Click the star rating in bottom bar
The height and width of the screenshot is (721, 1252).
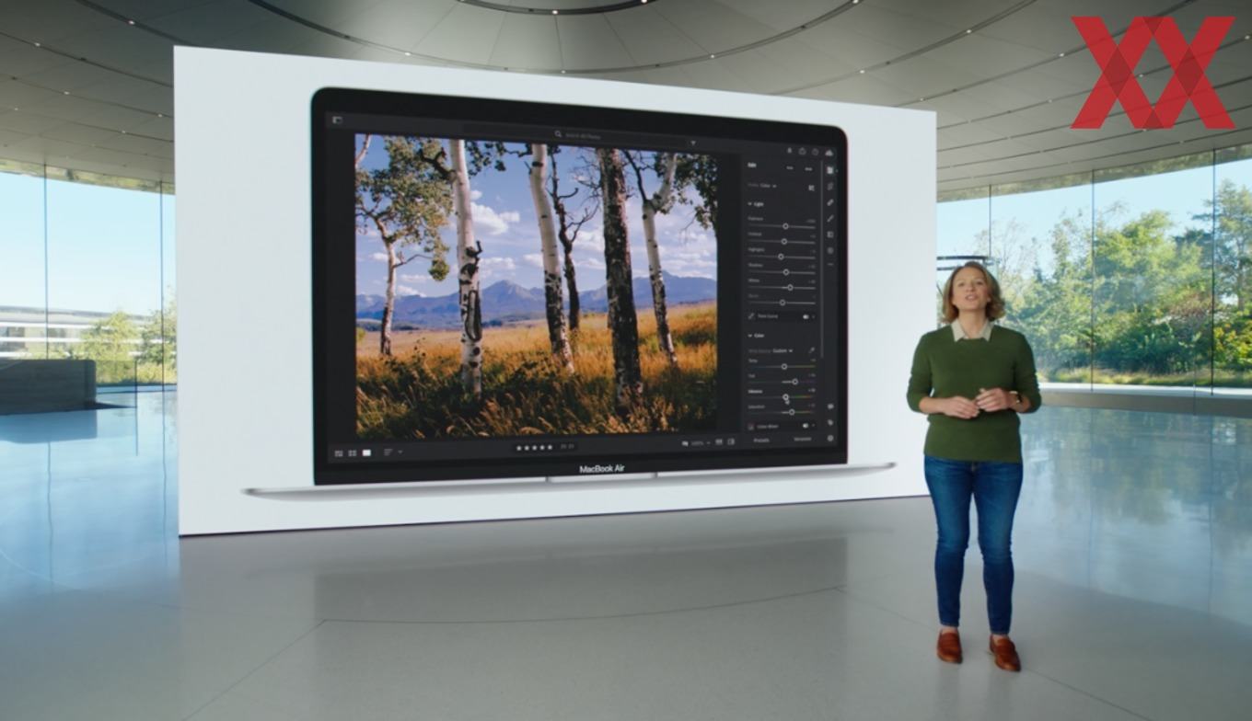coord(534,448)
